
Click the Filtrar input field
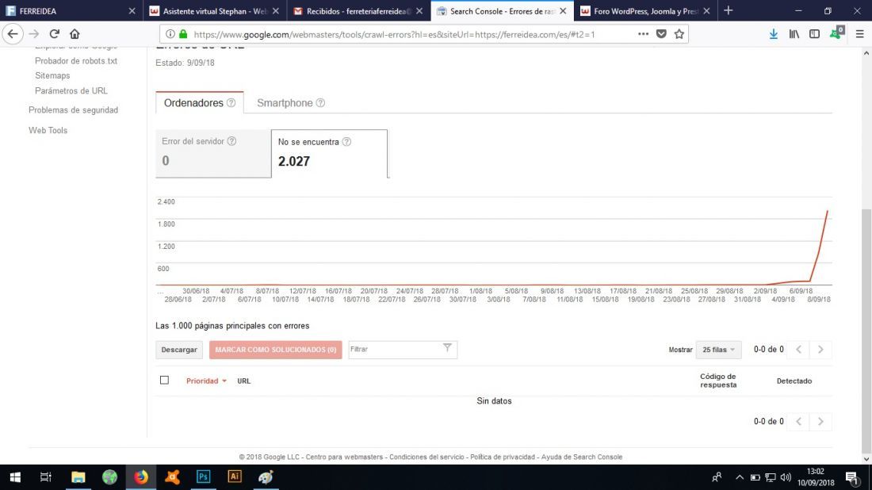click(403, 350)
